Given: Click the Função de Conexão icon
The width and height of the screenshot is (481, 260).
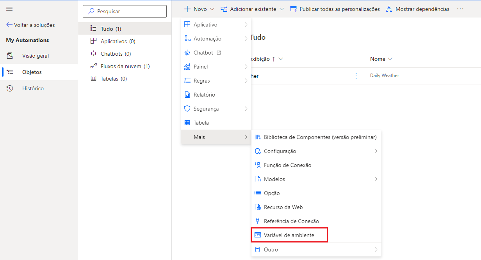Looking at the screenshot, I should click(x=258, y=165).
